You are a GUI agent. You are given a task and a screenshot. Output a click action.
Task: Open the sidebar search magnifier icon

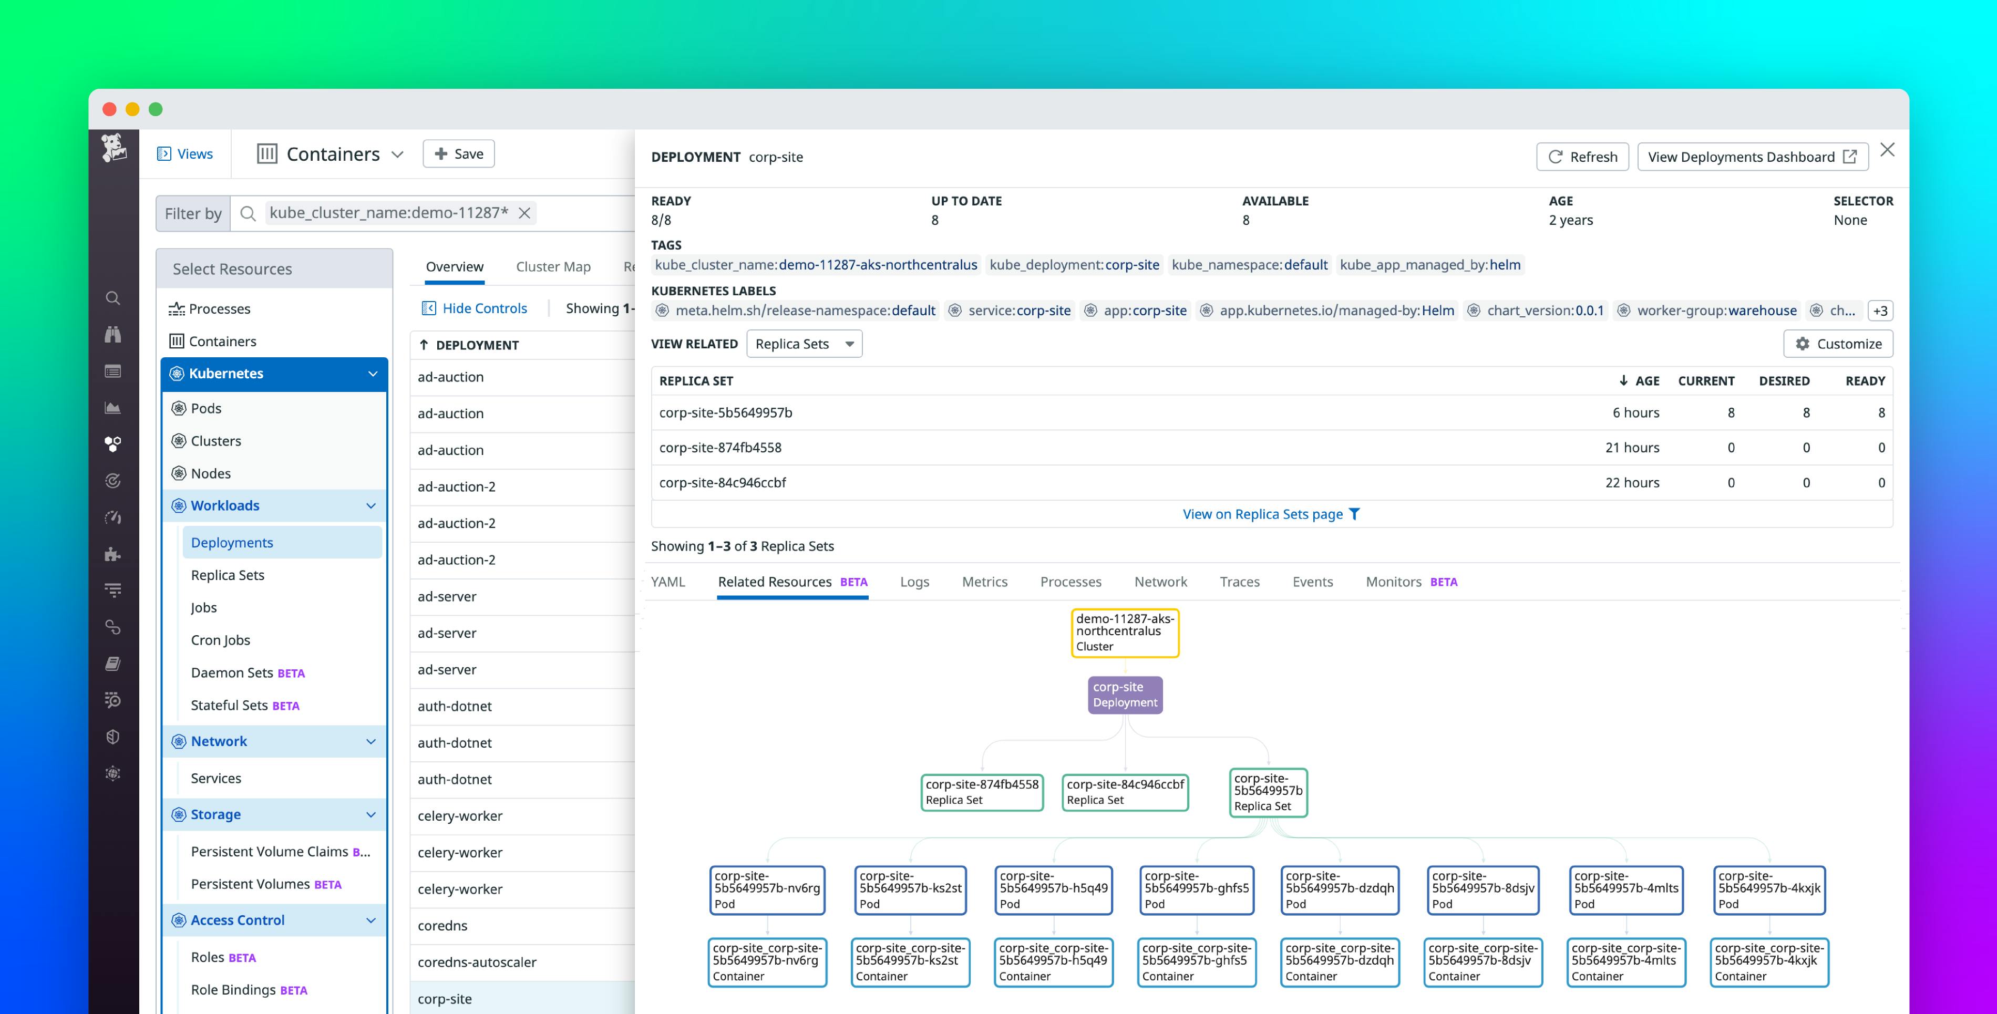pos(113,298)
